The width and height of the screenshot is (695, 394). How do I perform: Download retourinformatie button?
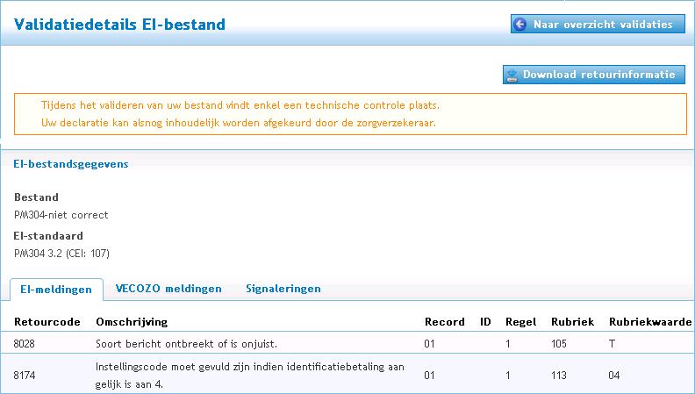(x=593, y=75)
